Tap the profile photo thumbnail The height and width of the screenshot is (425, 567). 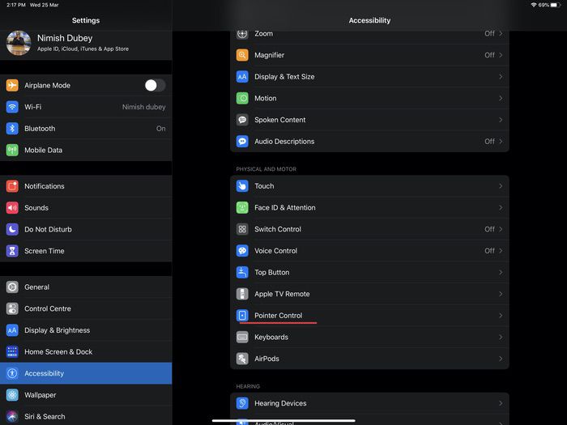(x=19, y=43)
